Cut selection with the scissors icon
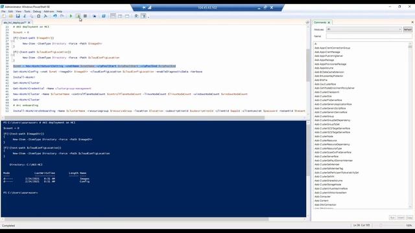 (25, 16)
